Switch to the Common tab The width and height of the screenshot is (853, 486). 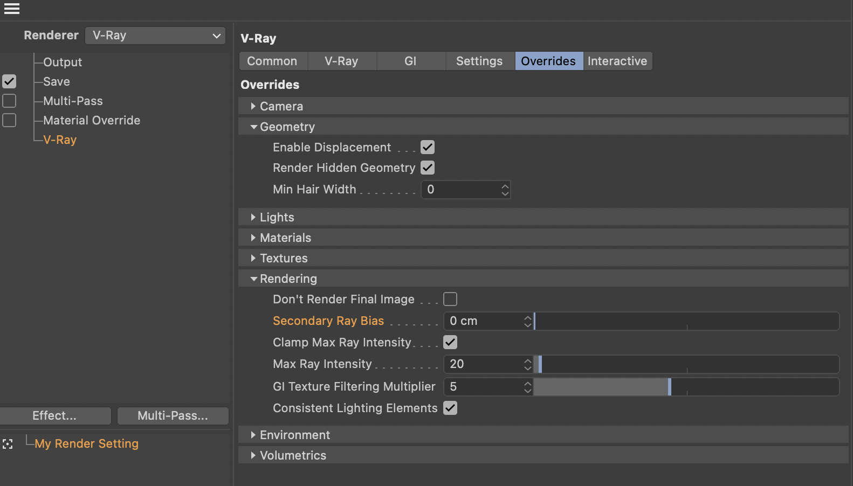pos(273,61)
